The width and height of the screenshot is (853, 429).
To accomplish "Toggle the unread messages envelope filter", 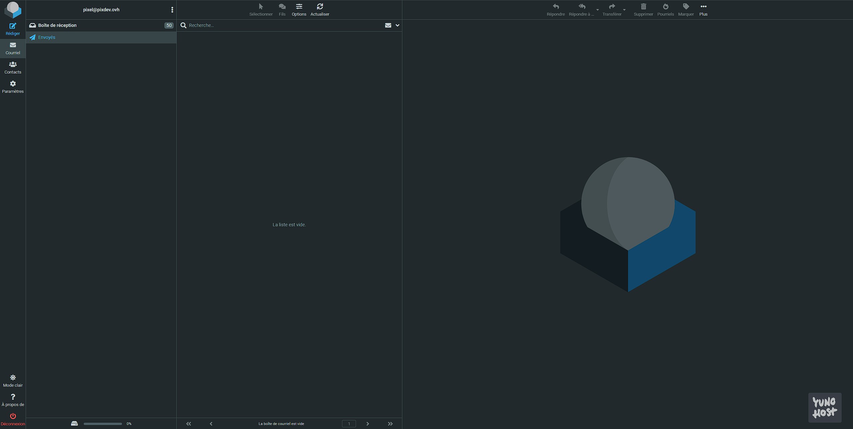I will [388, 25].
